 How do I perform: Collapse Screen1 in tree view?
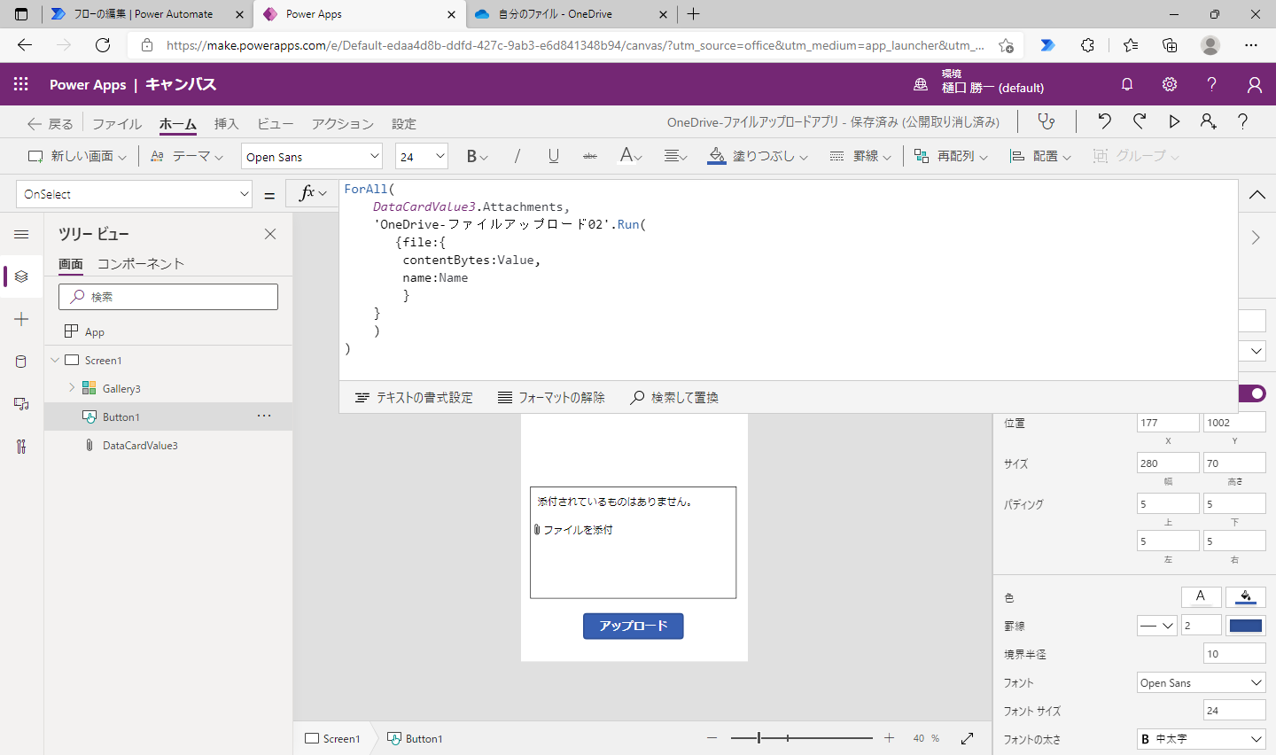[55, 360]
